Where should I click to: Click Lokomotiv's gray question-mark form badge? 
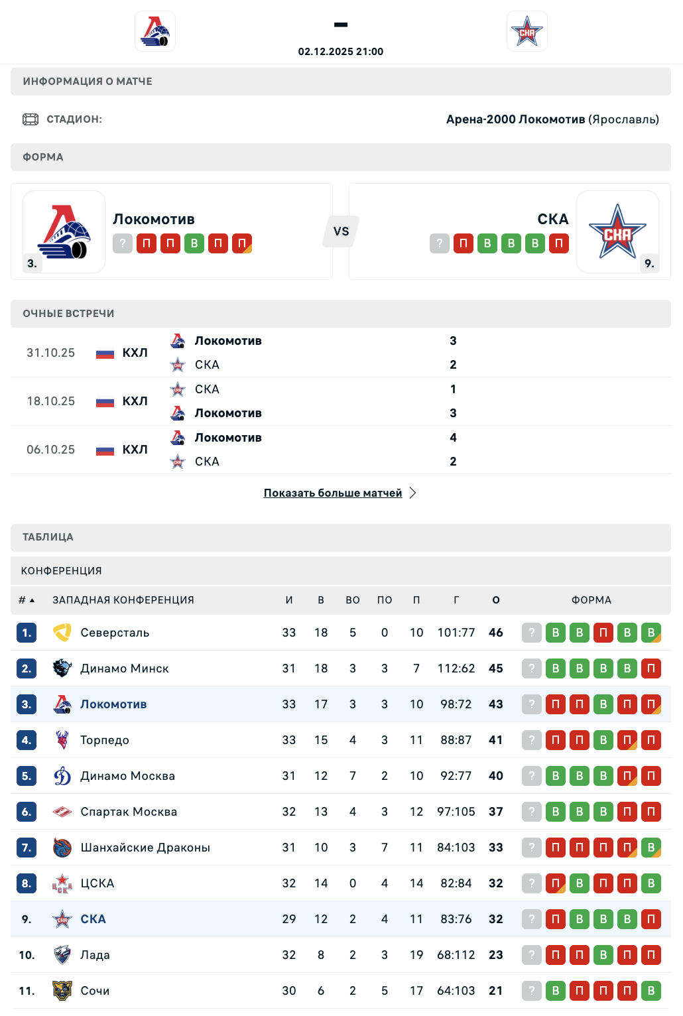tap(123, 243)
